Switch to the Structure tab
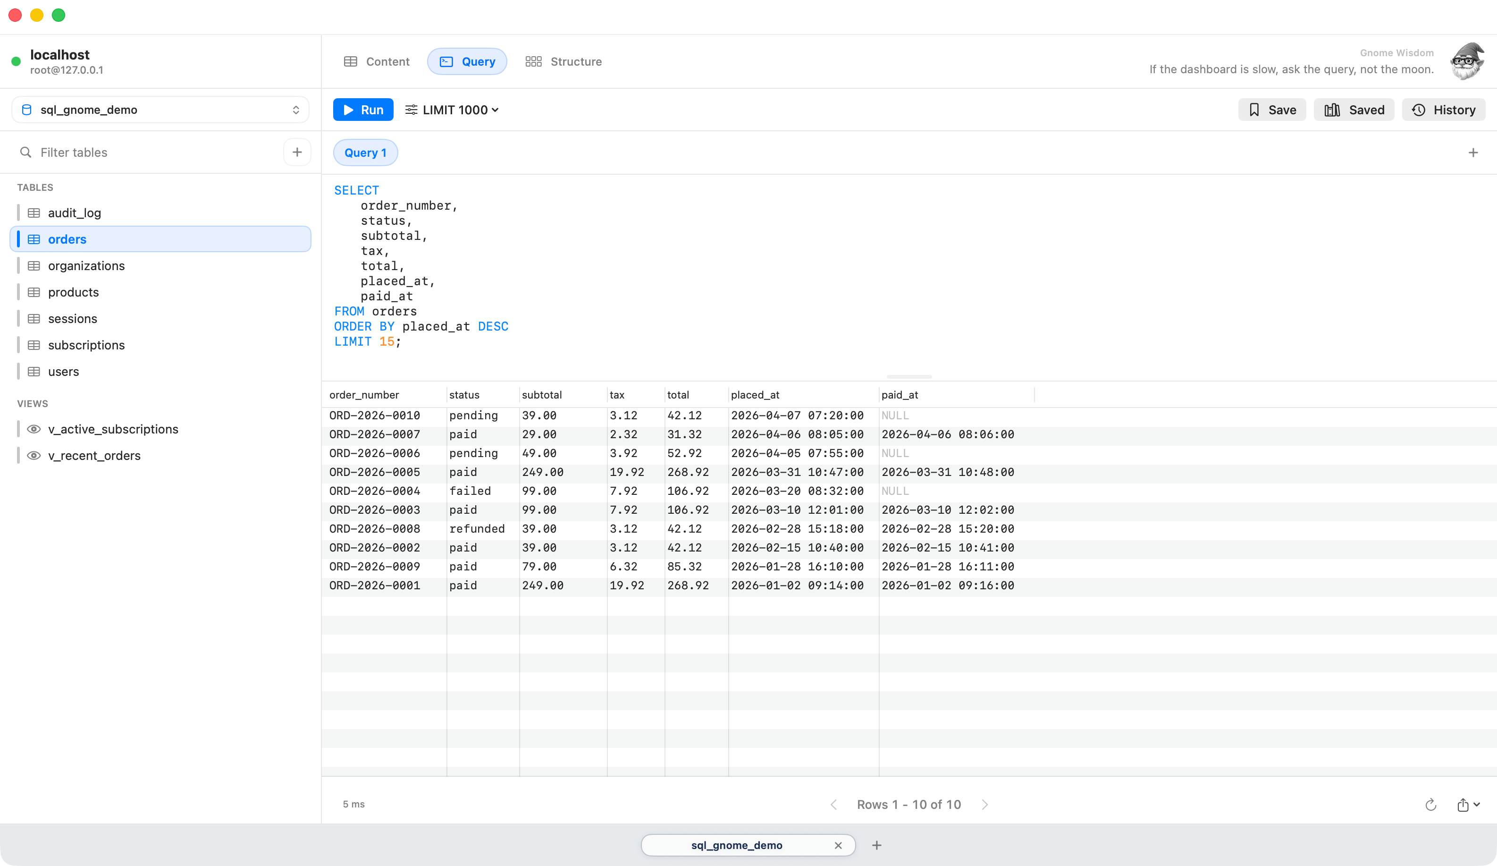 coord(563,62)
